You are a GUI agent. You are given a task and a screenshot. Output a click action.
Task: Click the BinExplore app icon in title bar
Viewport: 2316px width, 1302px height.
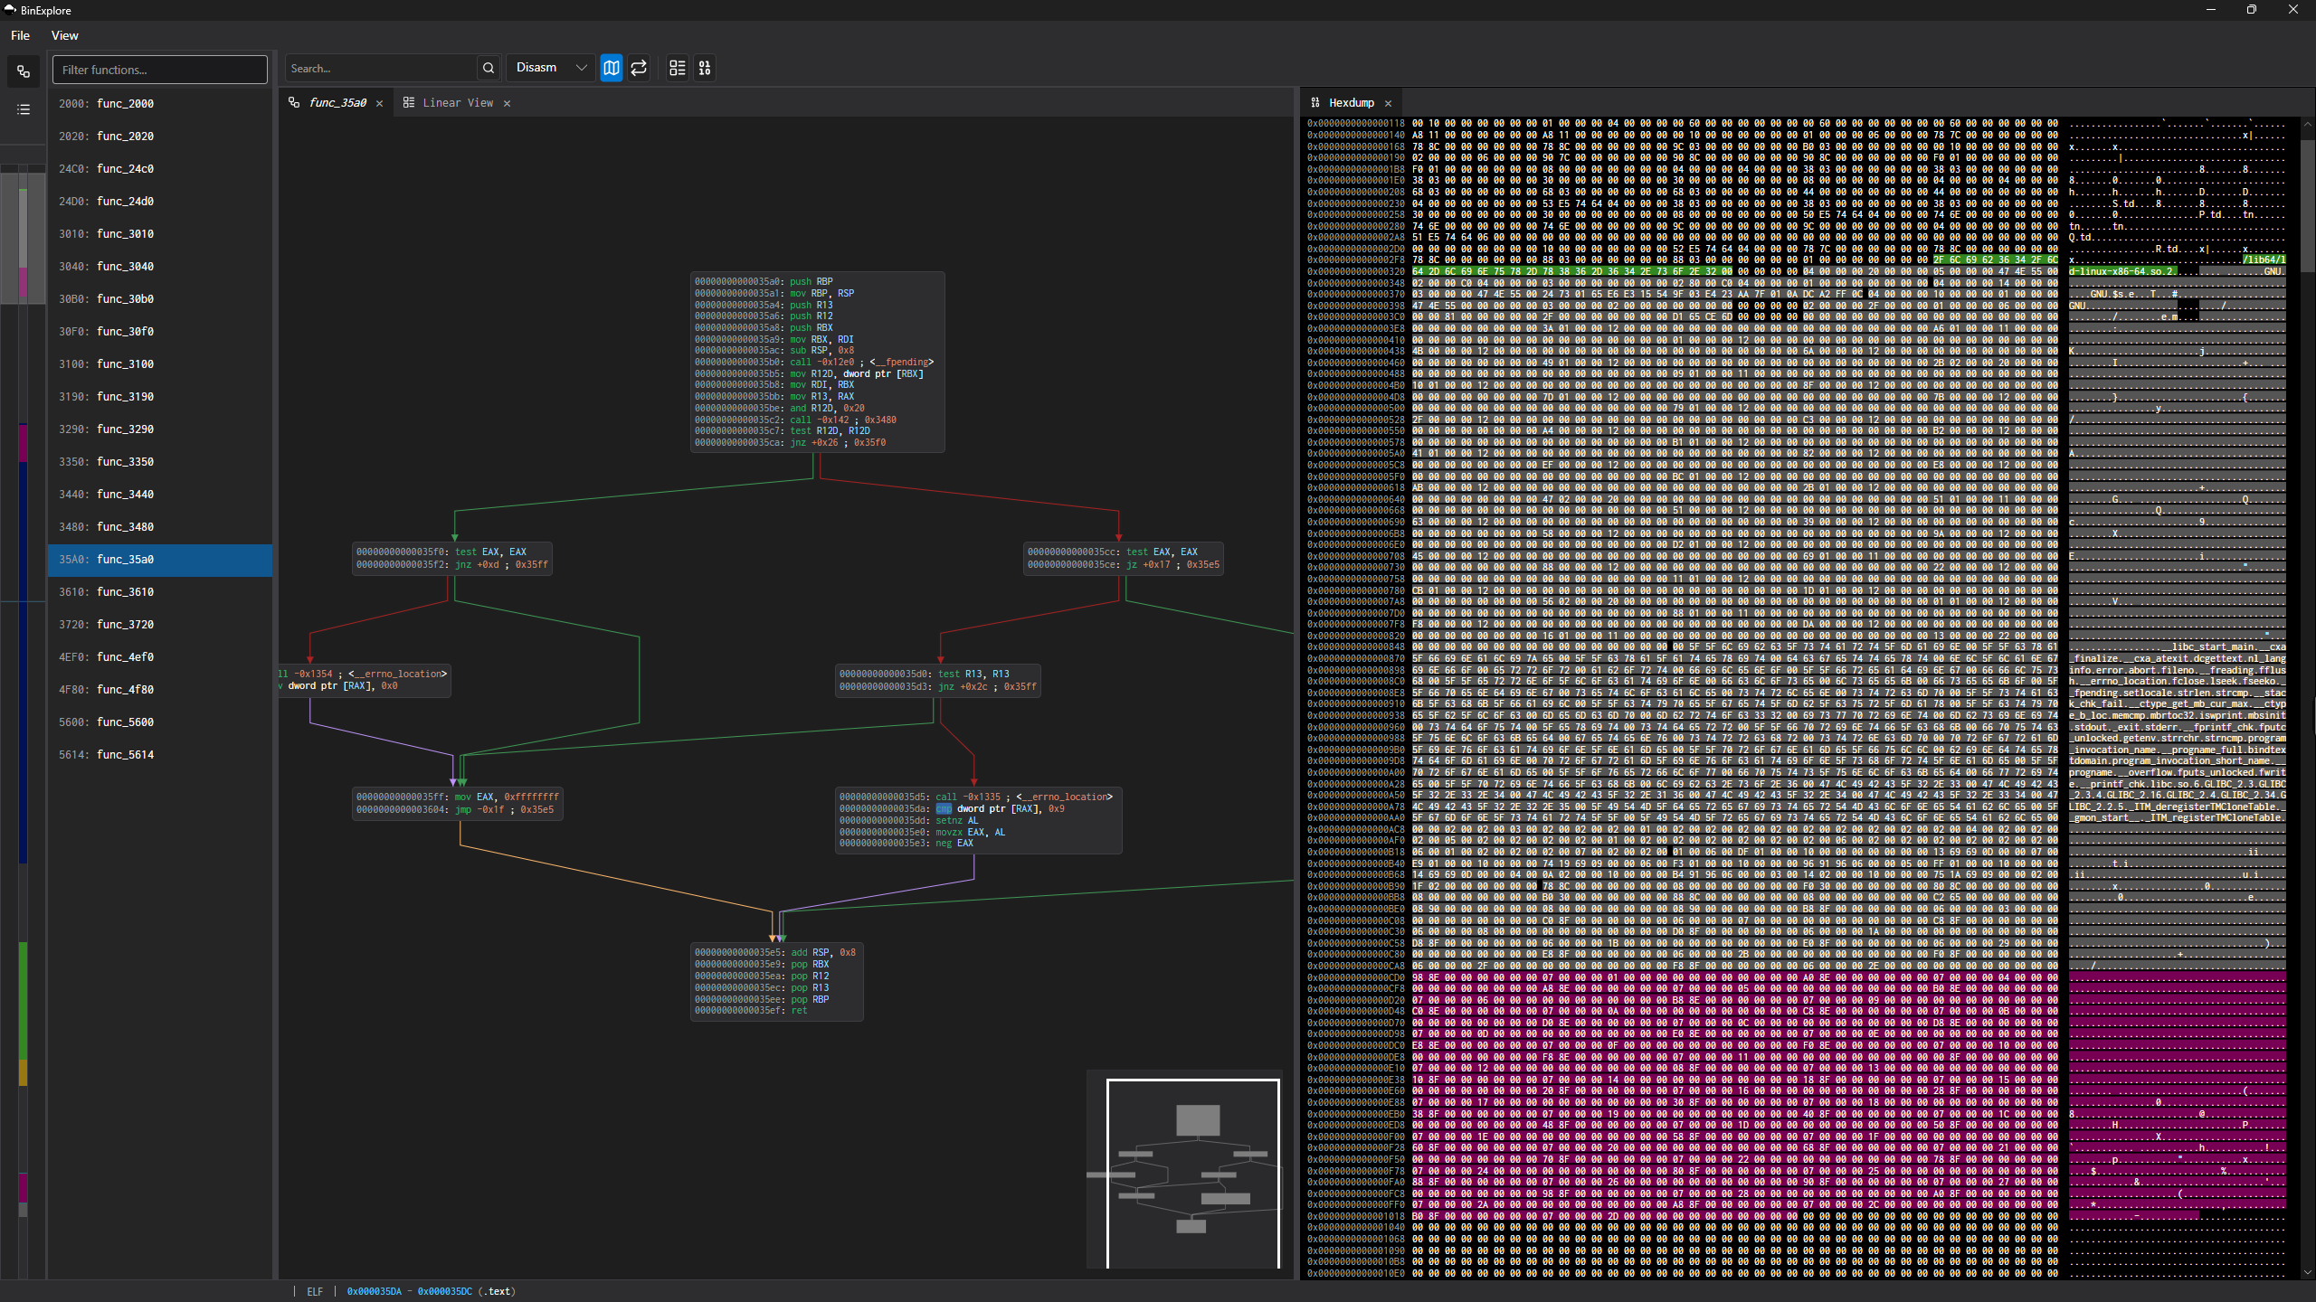10,10
